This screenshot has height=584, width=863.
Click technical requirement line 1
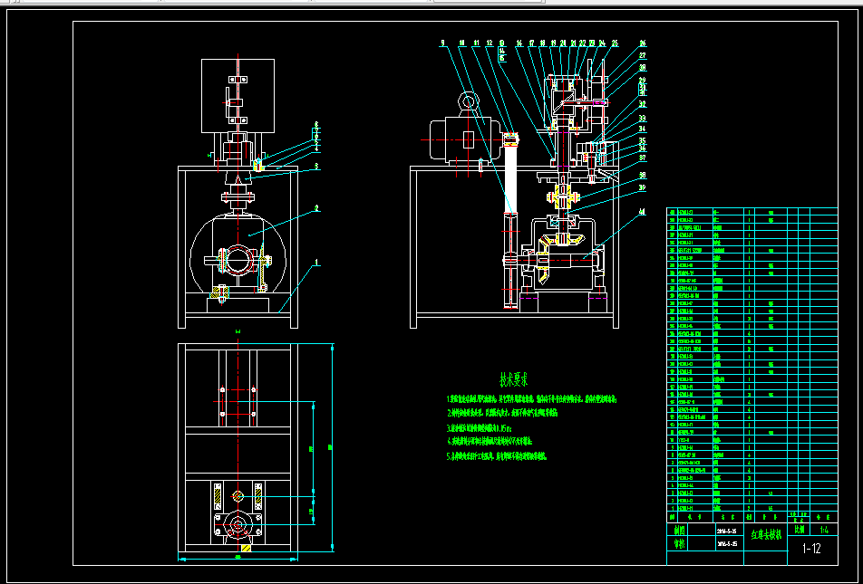[531, 400]
